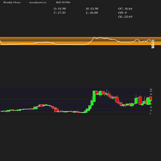Click the 'Monthly Charts' title text
Screen dimensions: 161x161
pos(12,2)
